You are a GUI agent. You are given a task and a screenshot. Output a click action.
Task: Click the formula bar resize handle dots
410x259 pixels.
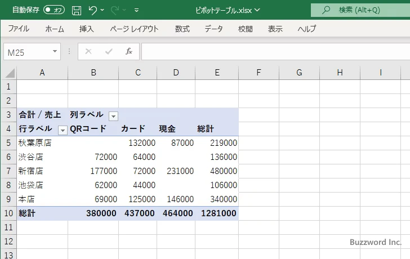[x=69, y=51]
